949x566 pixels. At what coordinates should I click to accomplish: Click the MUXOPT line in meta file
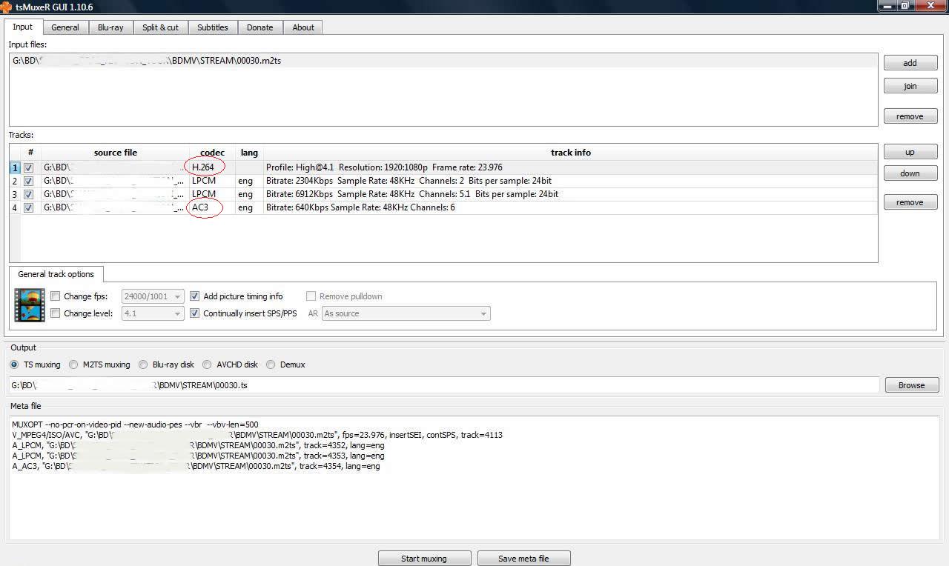tap(135, 424)
